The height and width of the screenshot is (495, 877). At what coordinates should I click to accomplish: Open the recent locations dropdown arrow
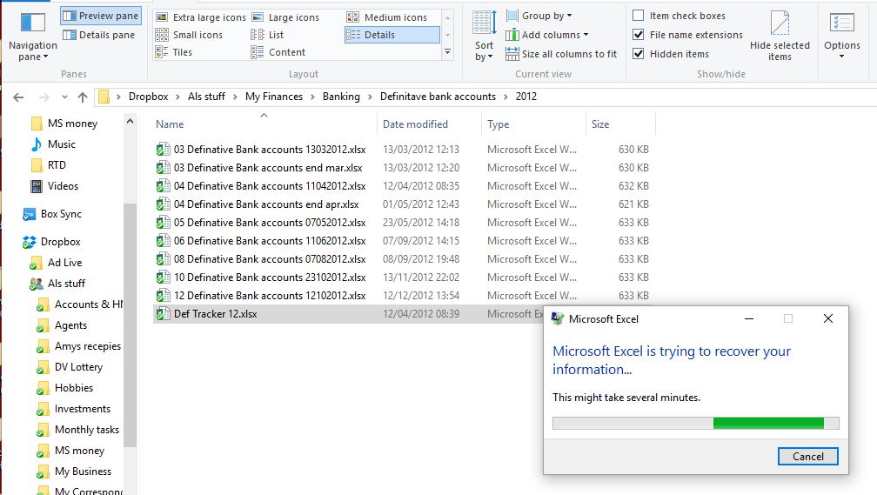coord(65,97)
